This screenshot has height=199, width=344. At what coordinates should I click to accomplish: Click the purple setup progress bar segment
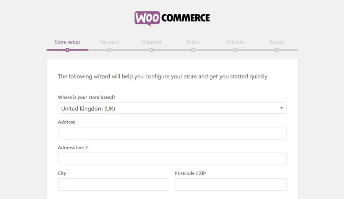click(67, 50)
